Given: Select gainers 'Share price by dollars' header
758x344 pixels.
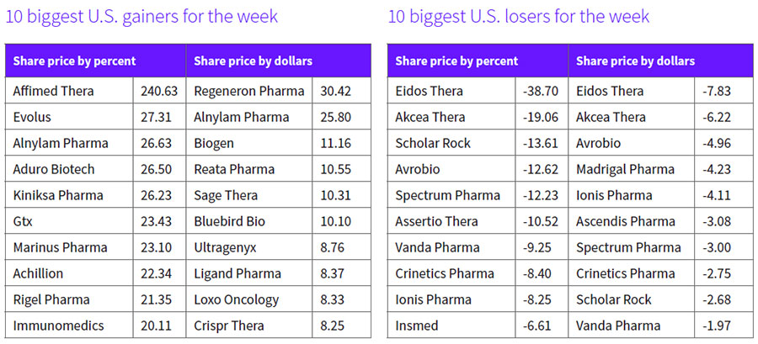Looking at the screenshot, I should click(253, 61).
